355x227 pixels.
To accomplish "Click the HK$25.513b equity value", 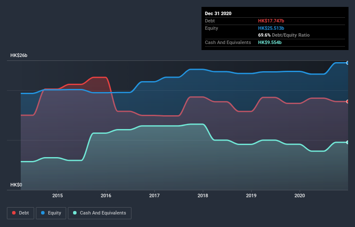I will 271,28.
